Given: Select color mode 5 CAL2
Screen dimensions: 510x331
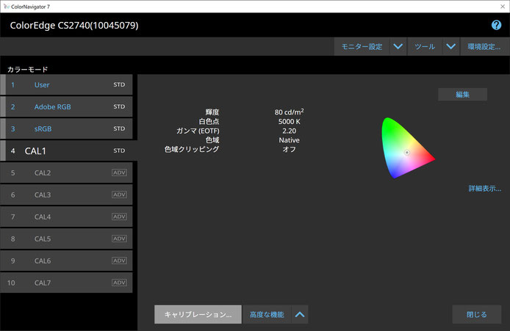Looking at the screenshot, I should [66, 172].
